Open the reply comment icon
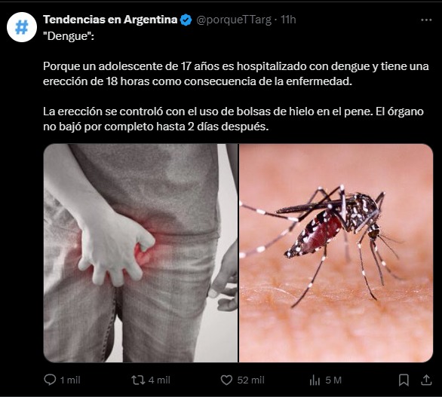Screen dimensions: 442x397 pyautogui.click(x=50, y=380)
